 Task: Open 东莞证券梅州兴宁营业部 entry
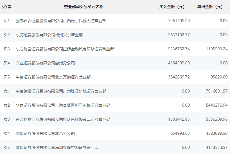pos(49,35)
